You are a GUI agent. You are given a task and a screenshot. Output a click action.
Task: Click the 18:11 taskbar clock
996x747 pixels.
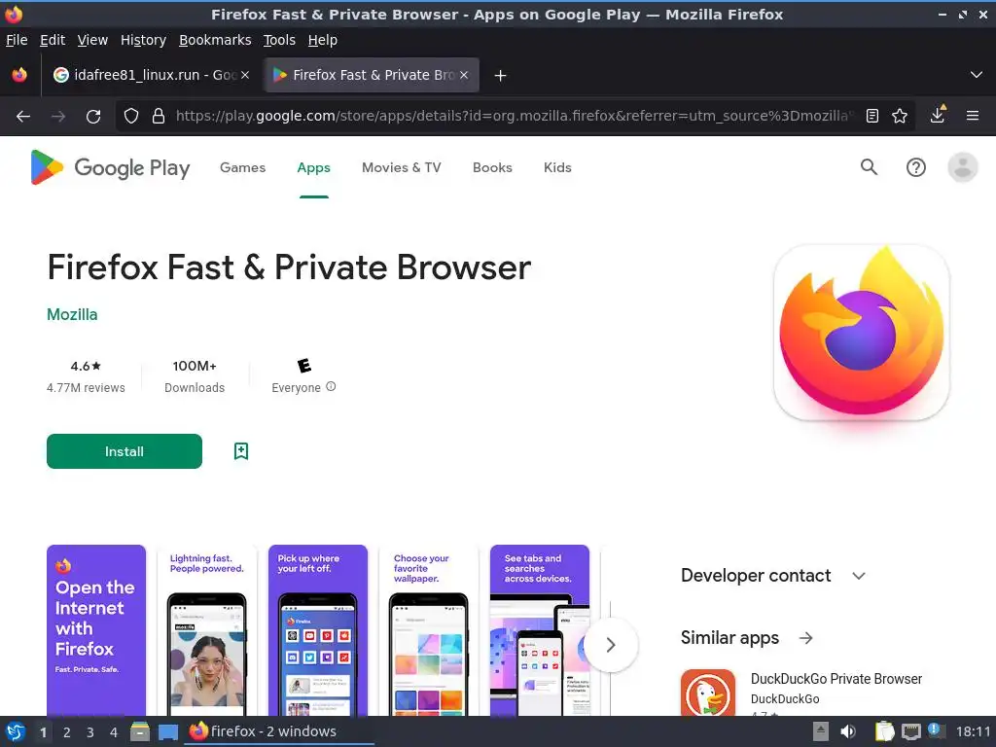tap(973, 731)
